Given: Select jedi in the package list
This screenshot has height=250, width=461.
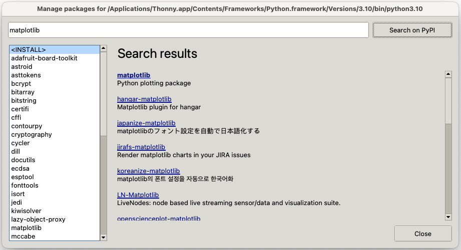Looking at the screenshot, I should 55,203.
